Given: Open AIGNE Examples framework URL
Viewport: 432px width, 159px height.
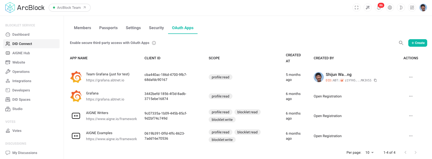Looking at the screenshot, I should pyautogui.click(x=111, y=139).
